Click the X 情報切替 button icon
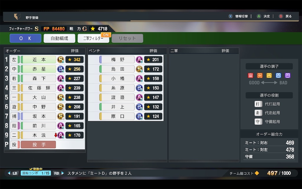This screenshot has width=302, height=189. coord(230,16)
